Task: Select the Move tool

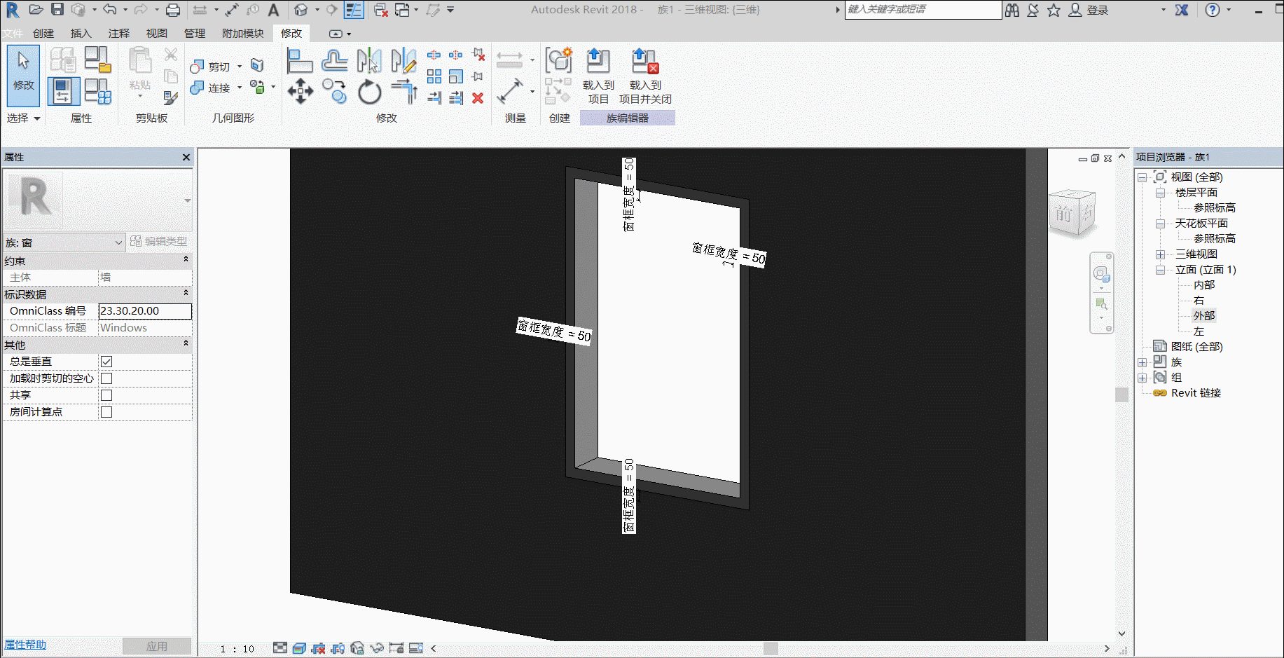Action: (x=300, y=91)
